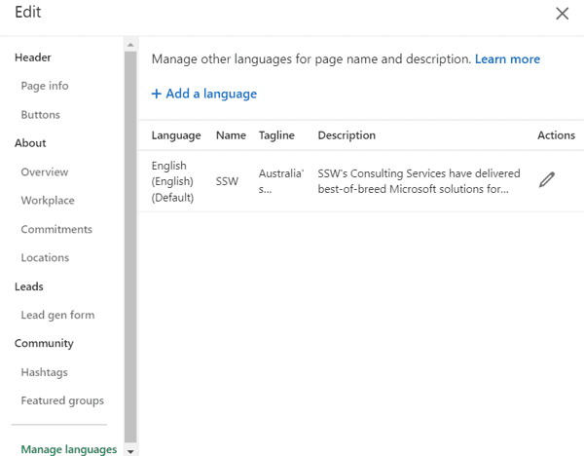Open Lead gen form settings
The height and width of the screenshot is (456, 584).
[x=57, y=316]
